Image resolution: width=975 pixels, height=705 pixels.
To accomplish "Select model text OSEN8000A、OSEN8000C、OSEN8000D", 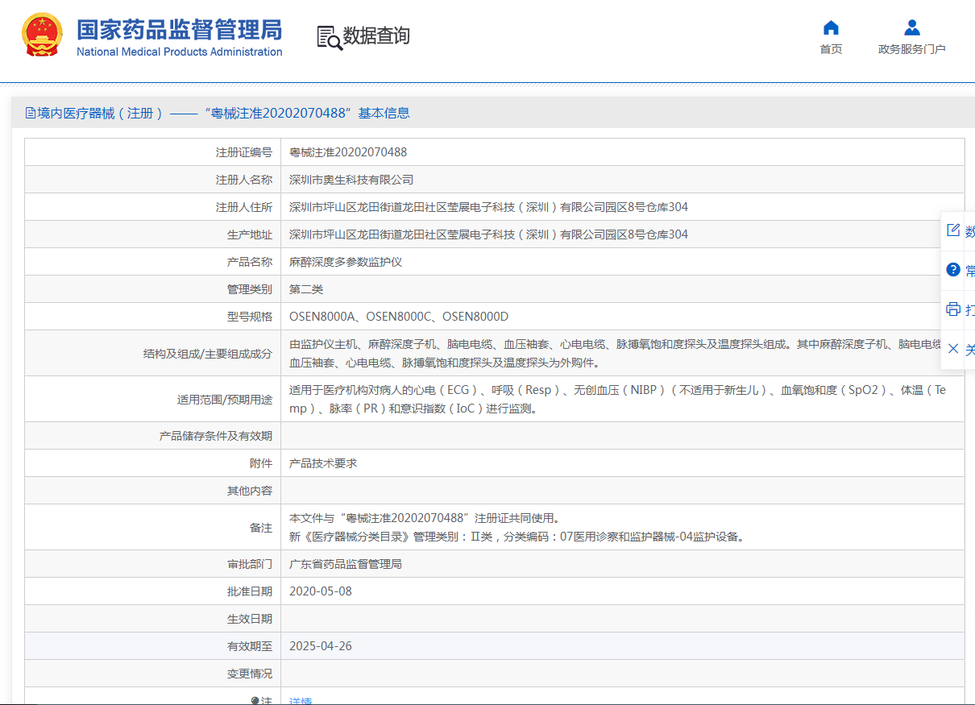I will point(399,317).
